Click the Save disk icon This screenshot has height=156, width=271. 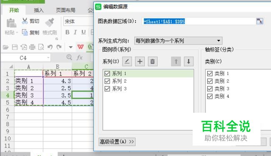15,47
